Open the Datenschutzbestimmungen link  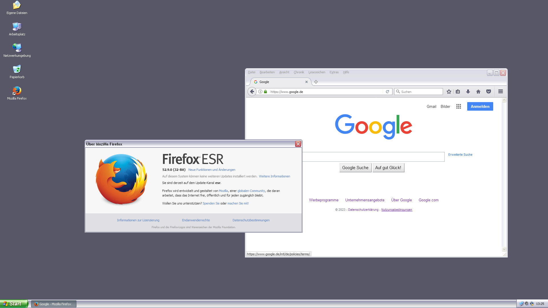point(251,220)
